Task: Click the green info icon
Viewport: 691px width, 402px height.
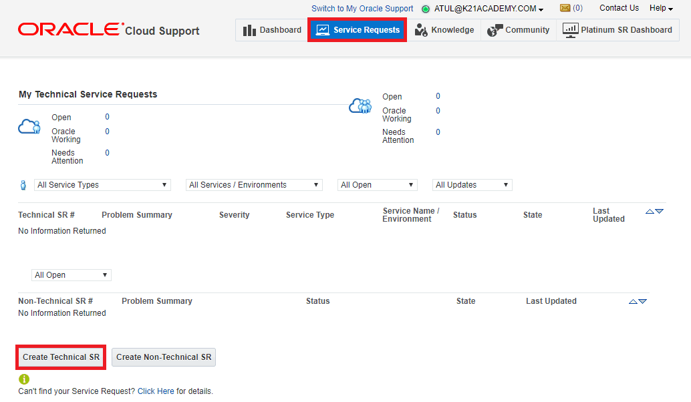Action: (x=24, y=379)
